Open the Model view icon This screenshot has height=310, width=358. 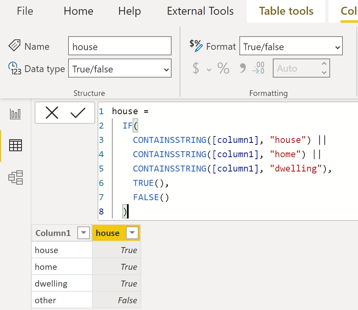16,177
